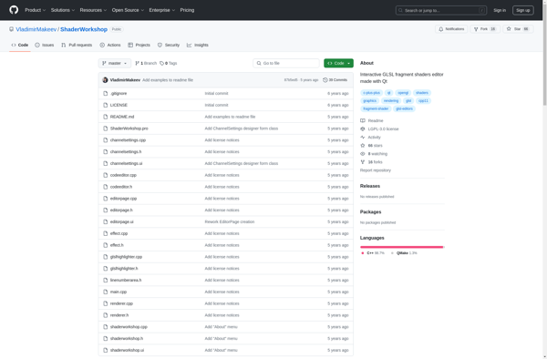Viewport: 547px width, 359px height.
Task: Click file icon next to shaderworkshop.ui
Action: click(x=106, y=350)
